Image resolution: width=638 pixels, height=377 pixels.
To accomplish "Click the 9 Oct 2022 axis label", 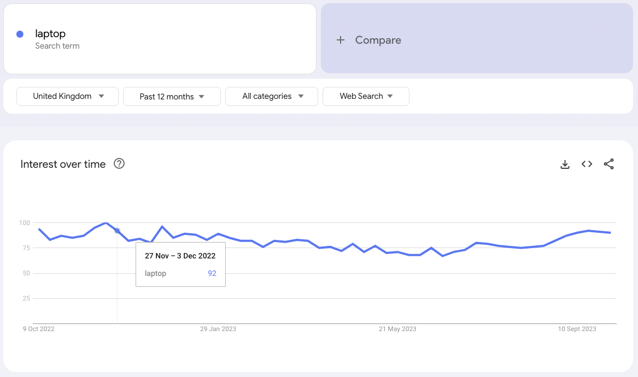I will [x=39, y=329].
